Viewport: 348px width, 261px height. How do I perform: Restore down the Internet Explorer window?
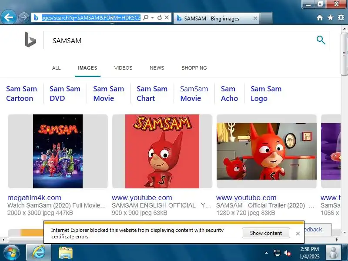[320, 4]
